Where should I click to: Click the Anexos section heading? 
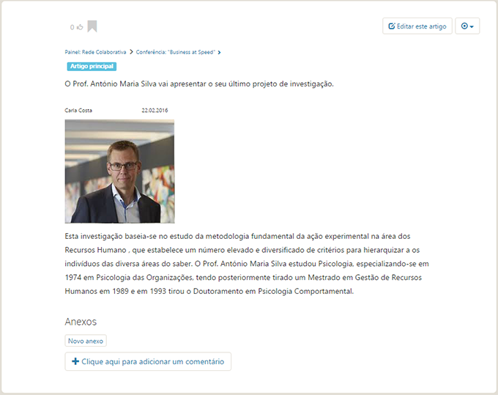[81, 322]
